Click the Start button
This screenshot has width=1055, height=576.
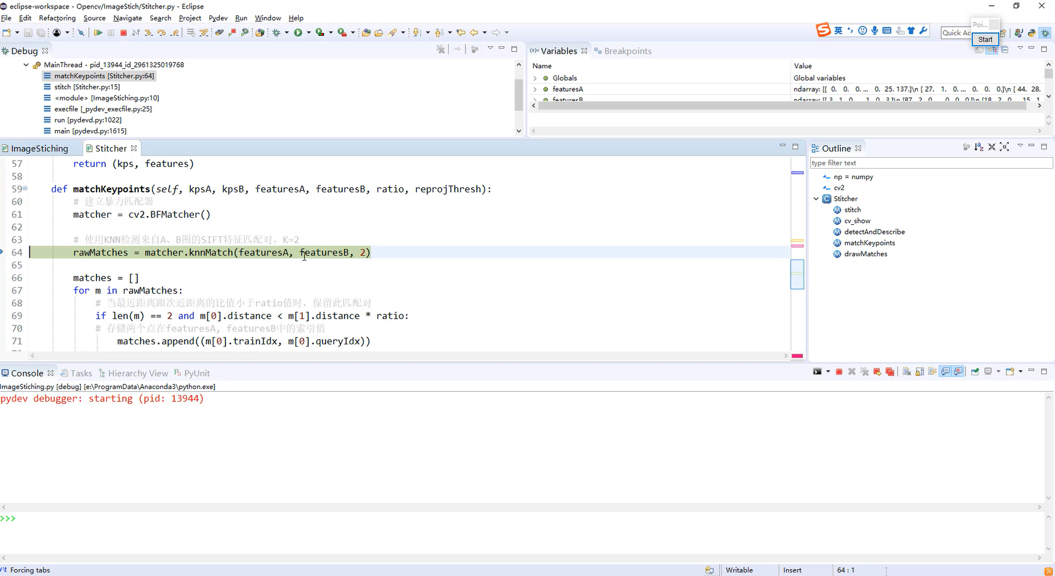[986, 39]
